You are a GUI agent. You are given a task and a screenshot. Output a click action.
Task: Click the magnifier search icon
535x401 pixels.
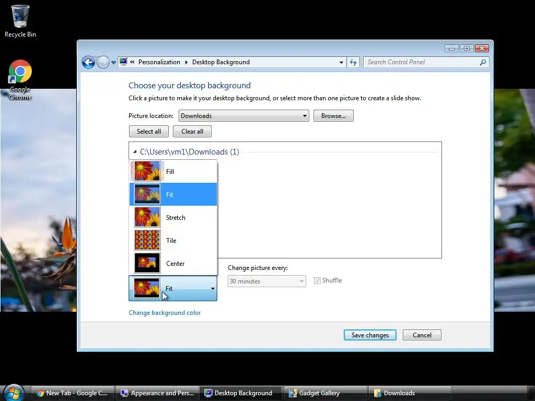click(x=483, y=62)
